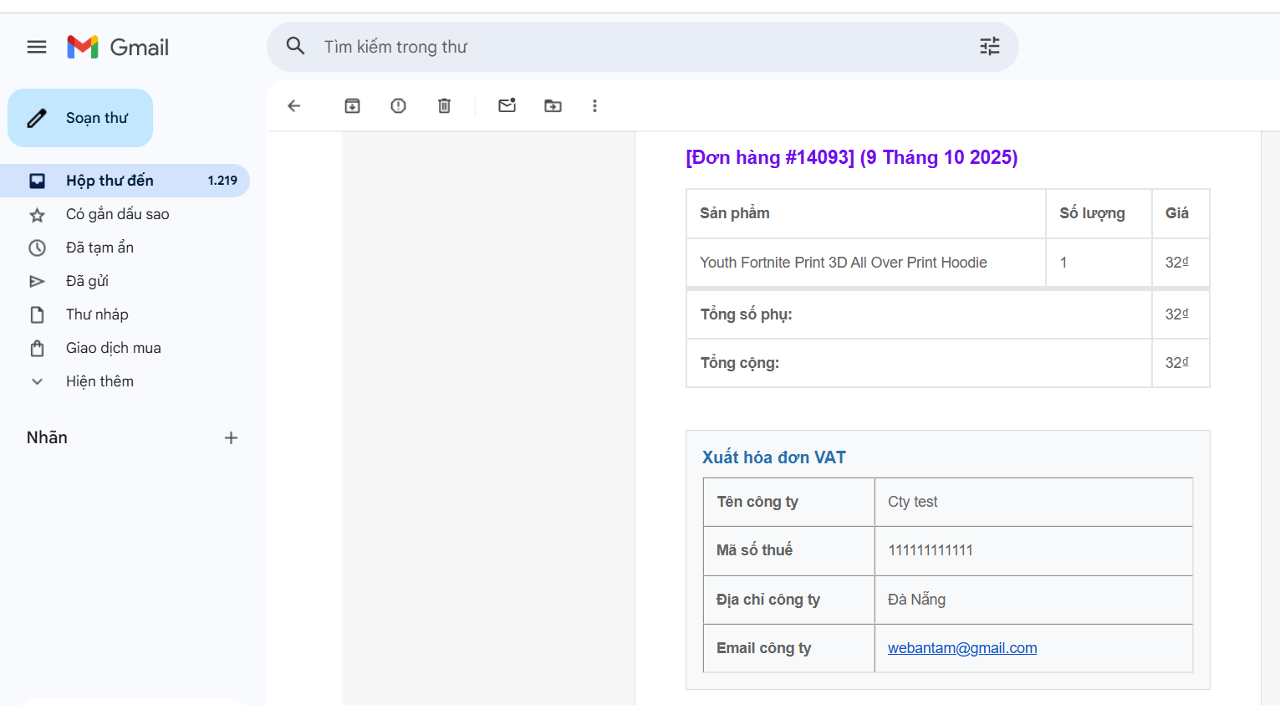Viewport: 1280px width, 705px height.
Task: Delete the open email
Action: [x=444, y=105]
